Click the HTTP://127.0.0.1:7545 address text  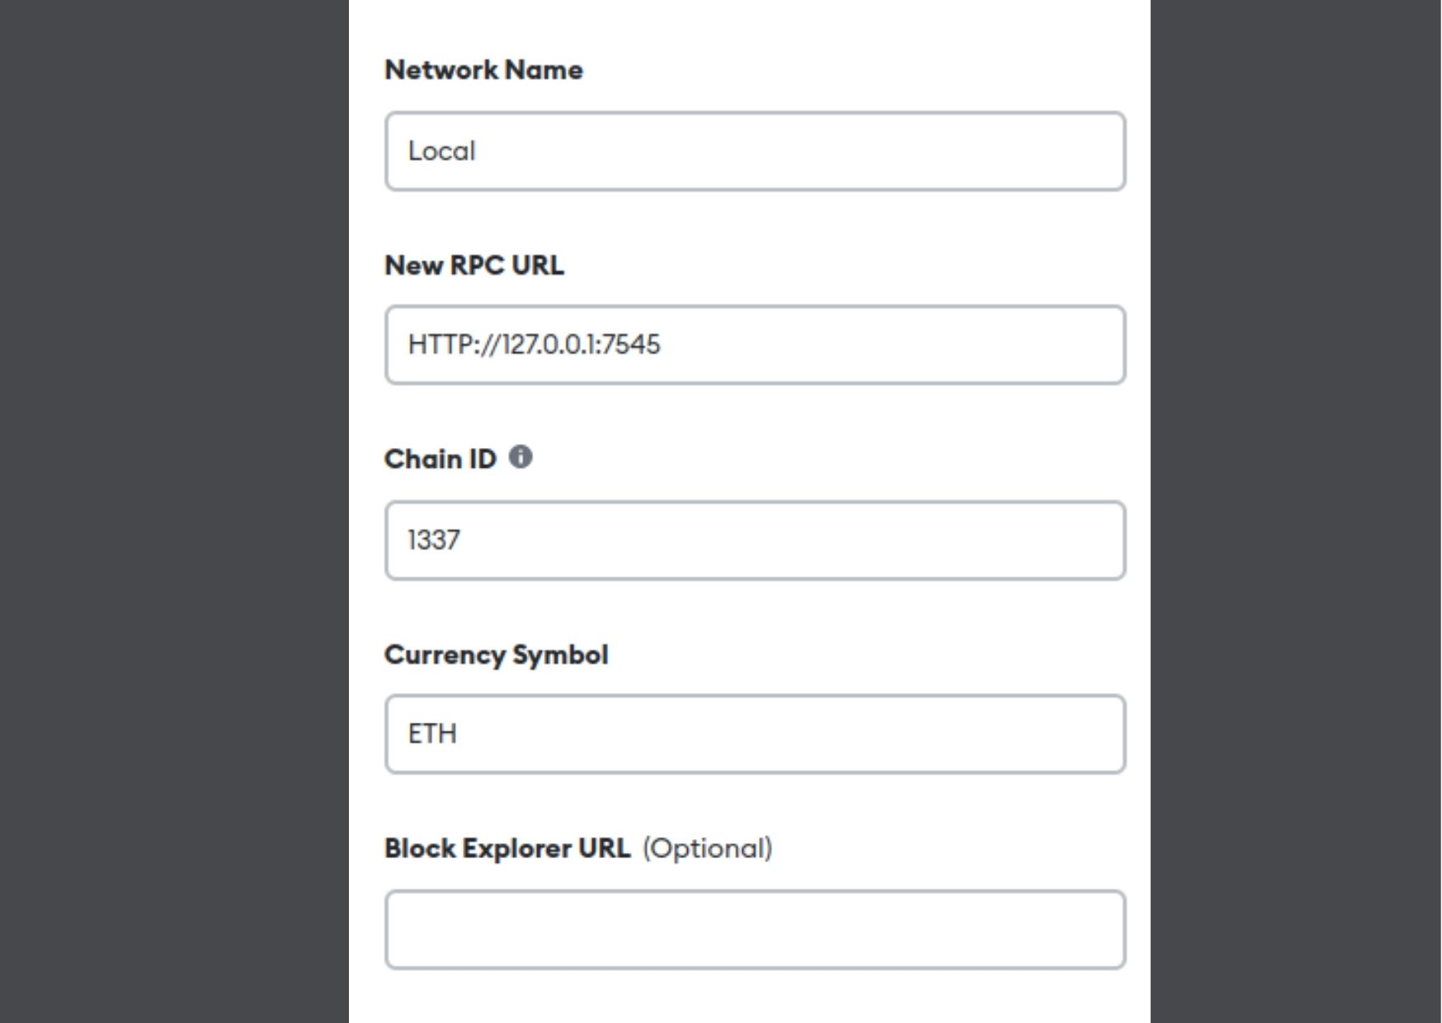coord(534,345)
